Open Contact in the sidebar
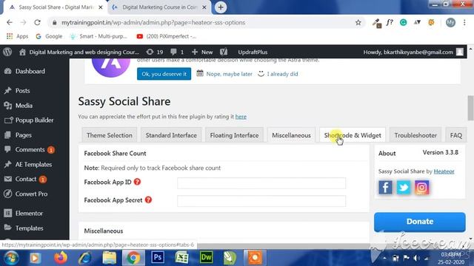The image size is (474, 266). [26, 179]
